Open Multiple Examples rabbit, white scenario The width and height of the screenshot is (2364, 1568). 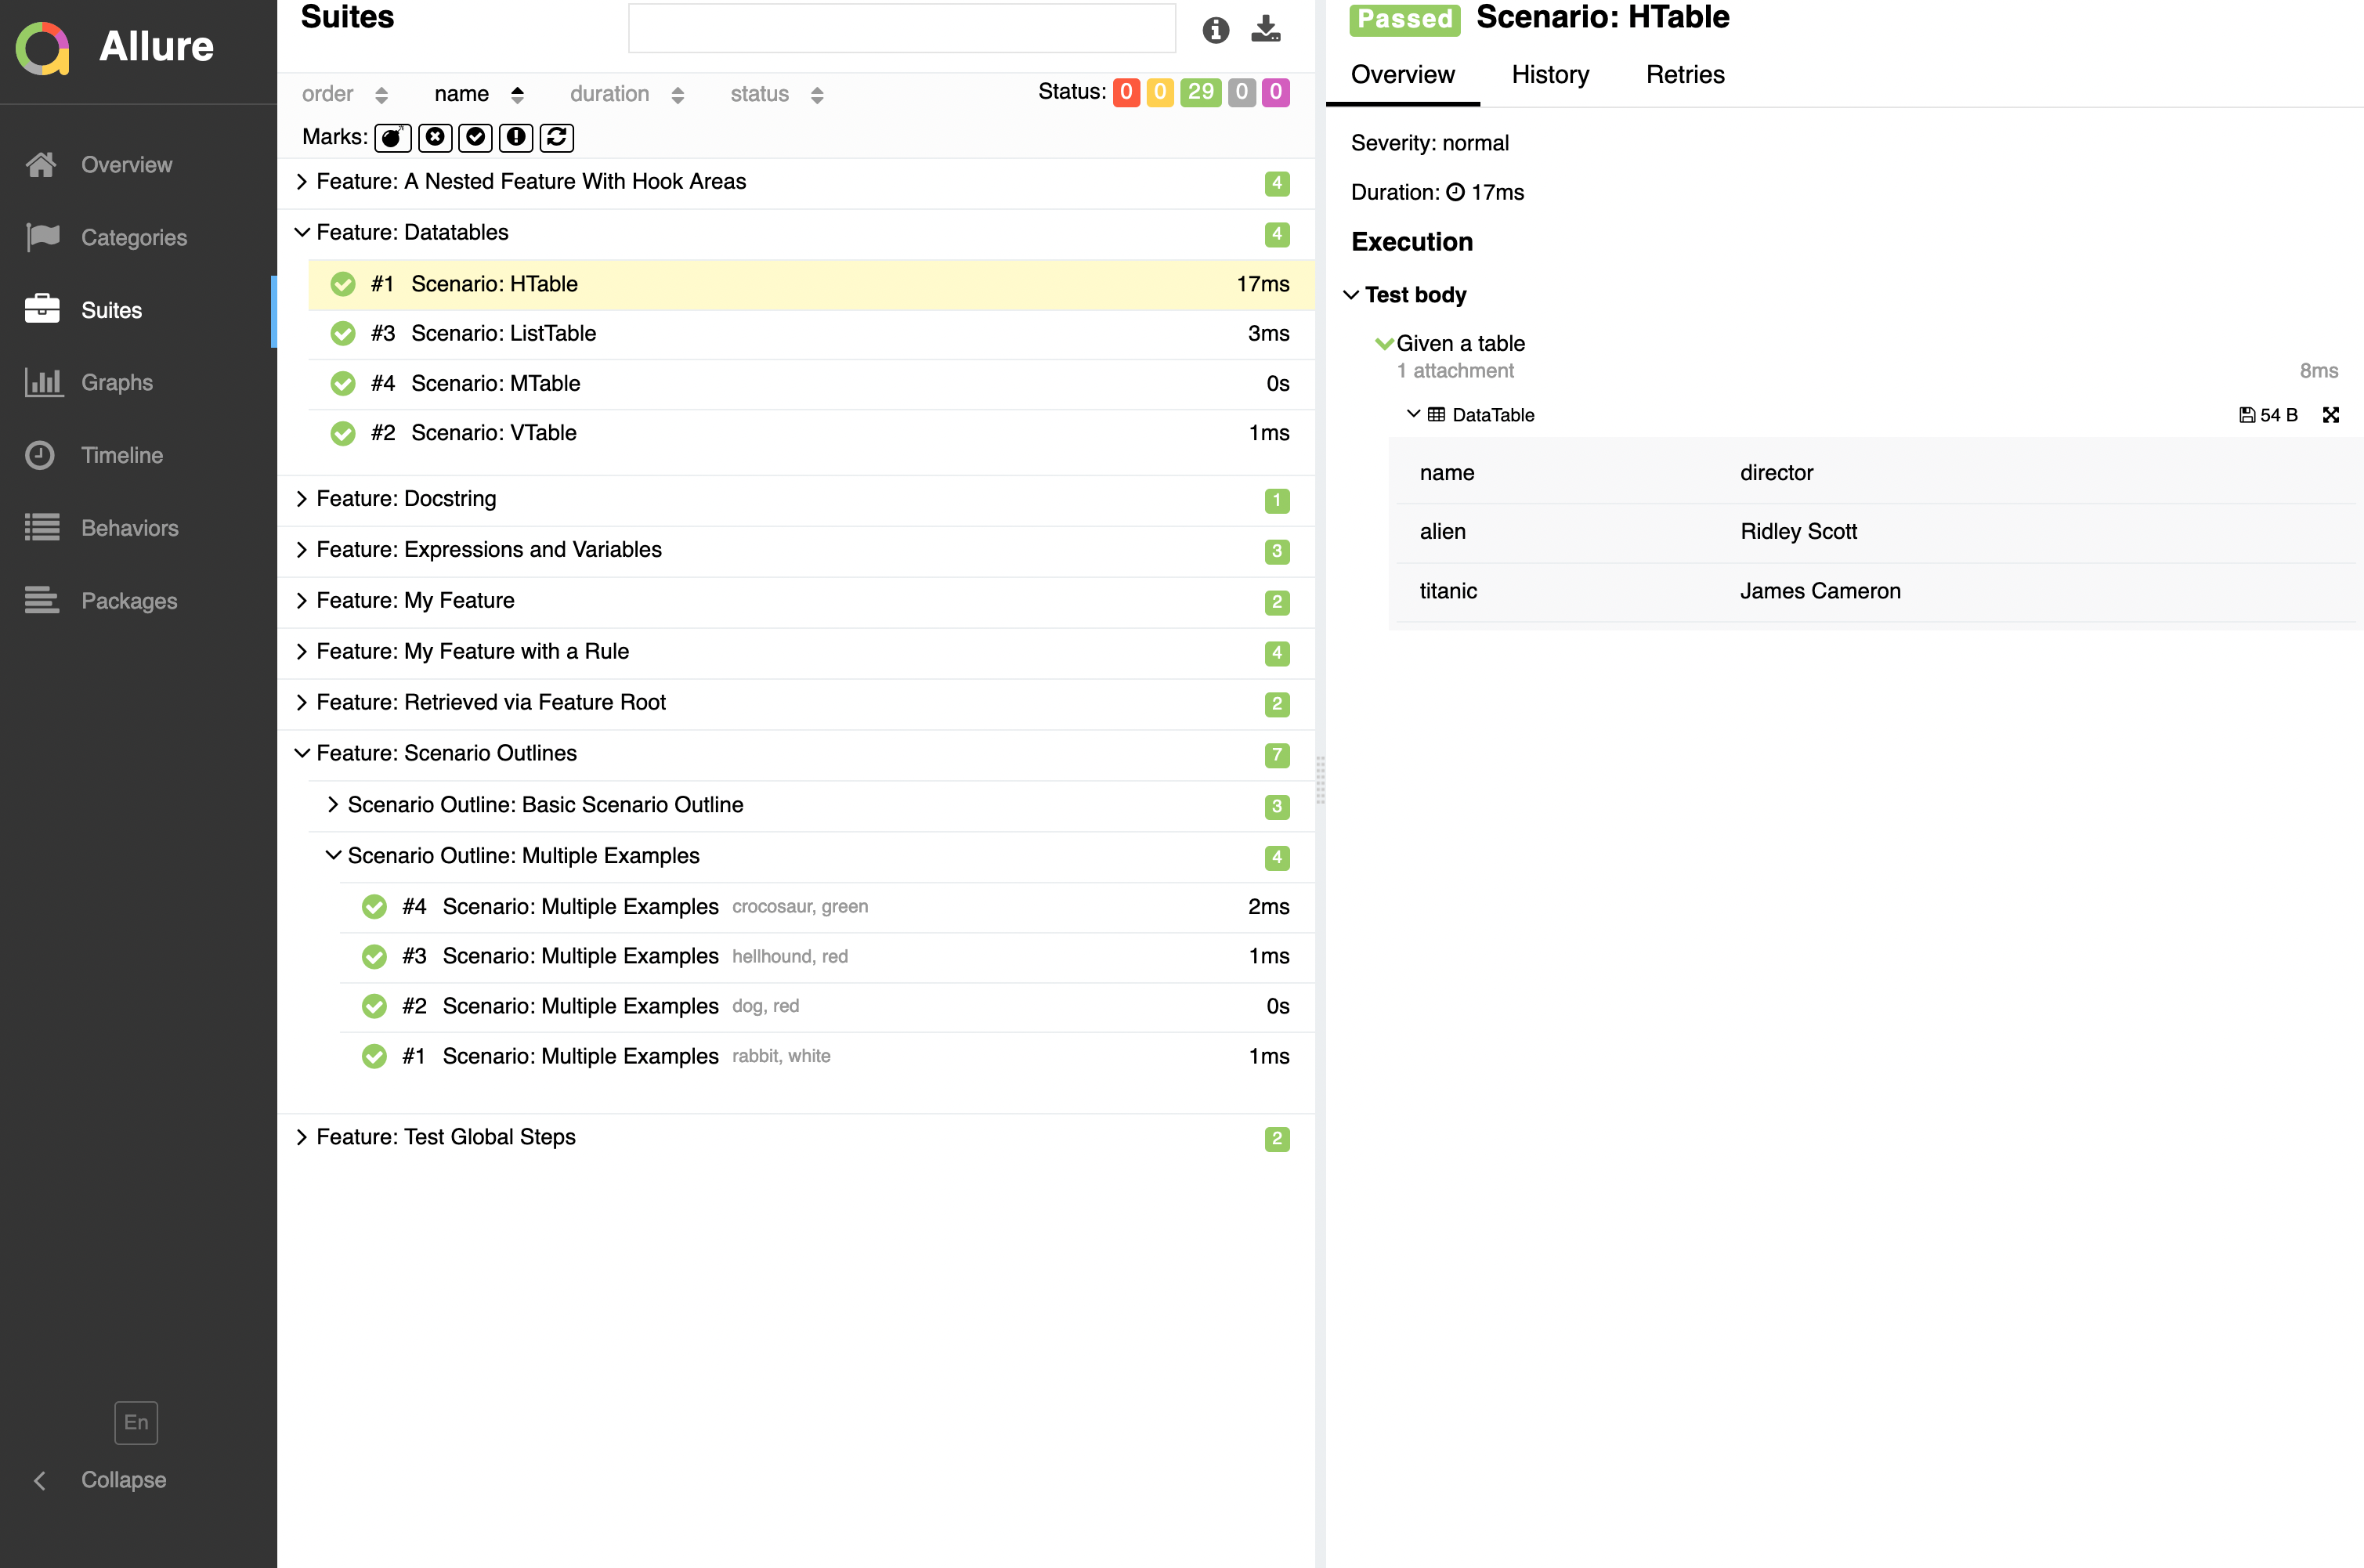pos(827,1057)
